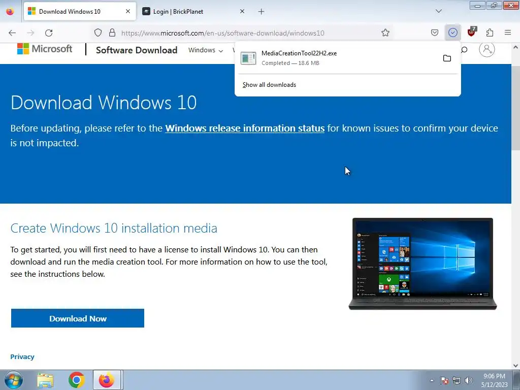Open the Extensions puzzle-piece icon
This screenshot has width=520, height=390.
pyautogui.click(x=490, y=33)
